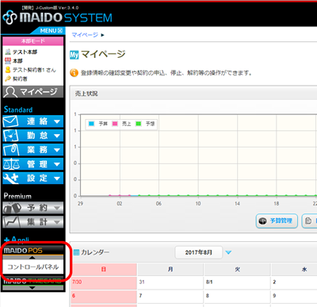Viewport: 317px width, 307px height.
Task: Open マイページ from the sidebar
Action: pos(33,92)
